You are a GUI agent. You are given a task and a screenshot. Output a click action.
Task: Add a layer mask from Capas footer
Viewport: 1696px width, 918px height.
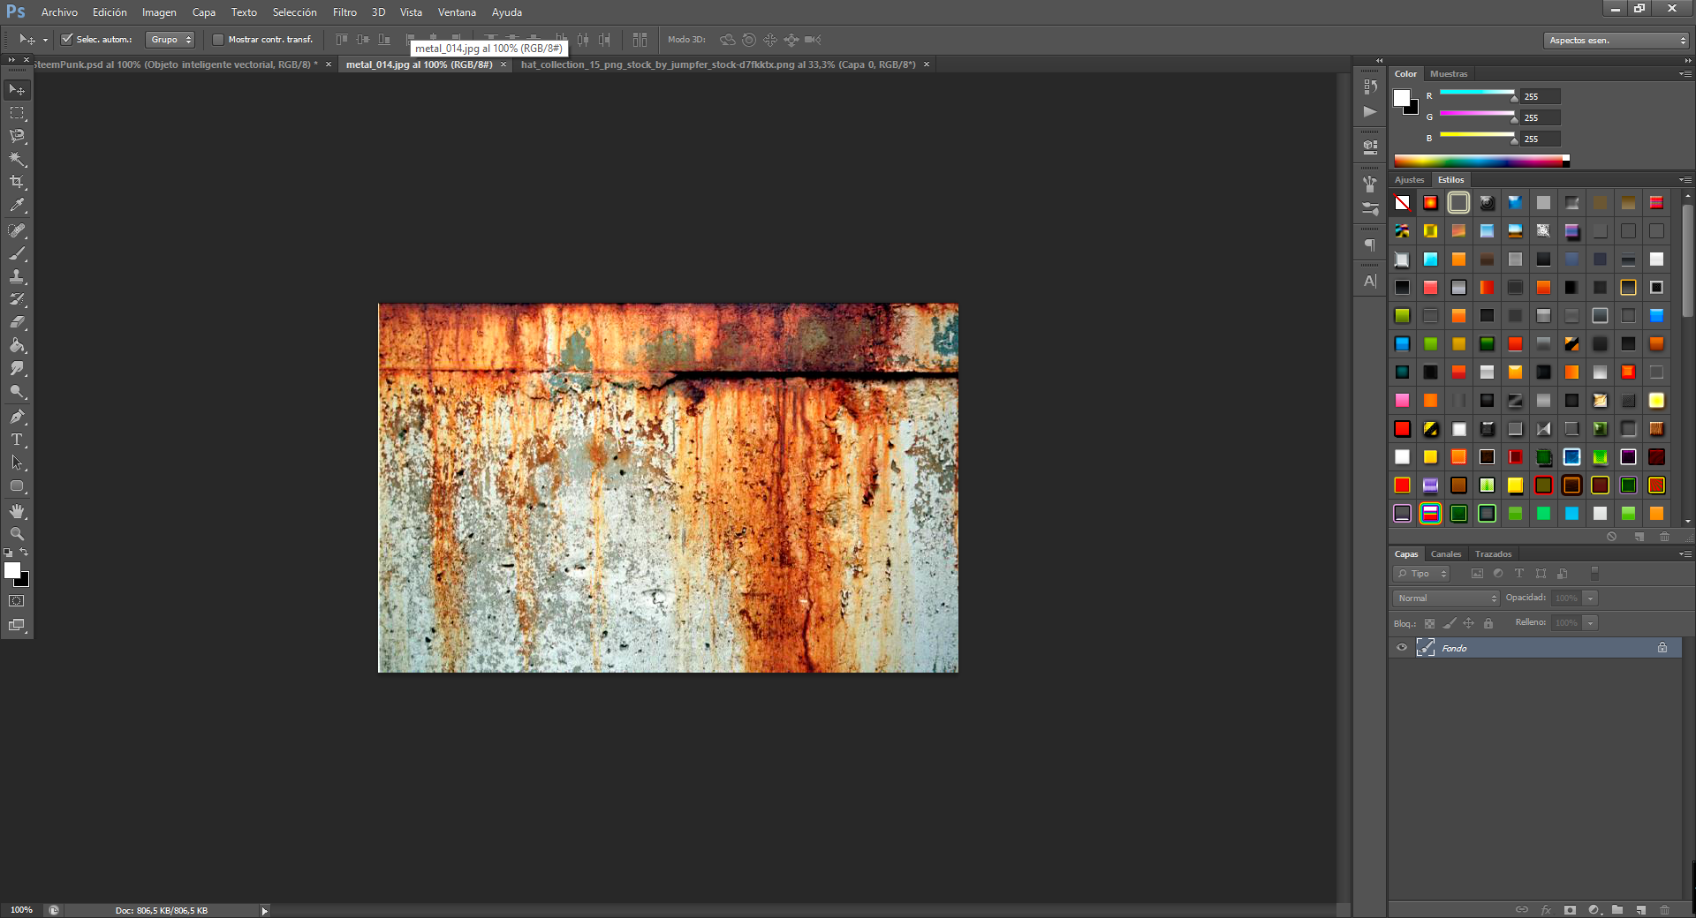pyautogui.click(x=1570, y=909)
